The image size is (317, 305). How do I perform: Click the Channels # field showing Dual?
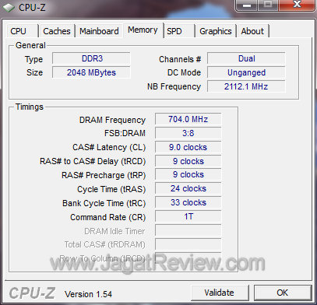[x=246, y=58]
